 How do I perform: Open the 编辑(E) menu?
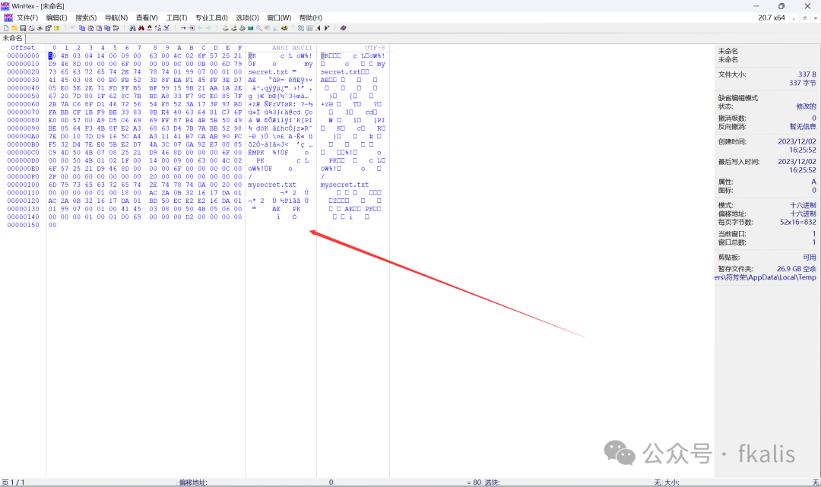pyautogui.click(x=56, y=17)
